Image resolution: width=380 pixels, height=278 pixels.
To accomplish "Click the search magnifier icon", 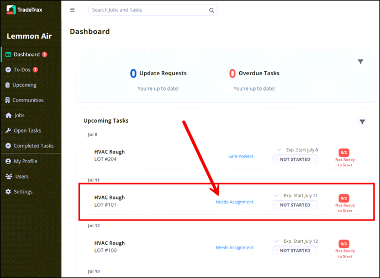I will (x=212, y=10).
